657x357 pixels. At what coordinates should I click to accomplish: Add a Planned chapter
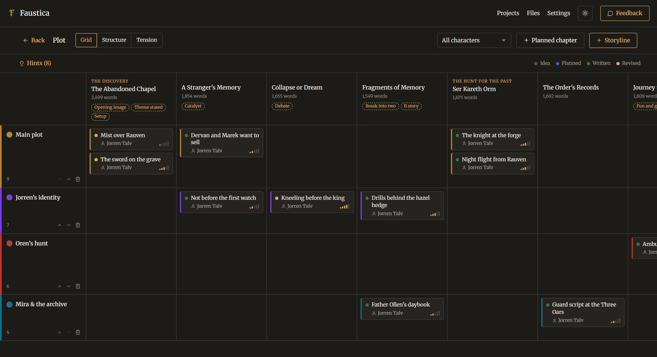[x=550, y=40]
